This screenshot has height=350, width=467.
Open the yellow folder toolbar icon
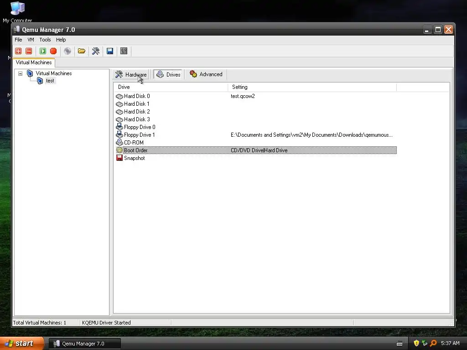pos(82,51)
